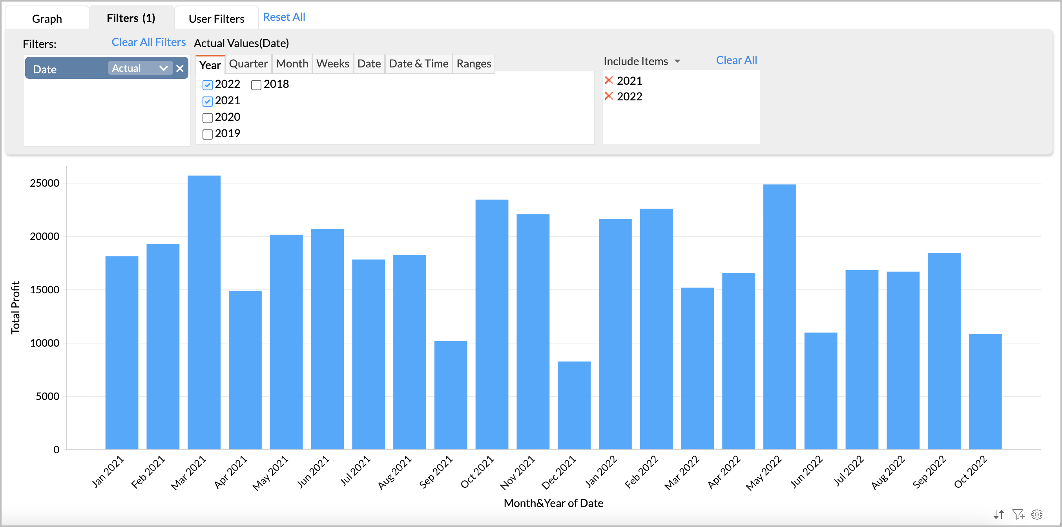Click the Reset All link
Image resolution: width=1062 pixels, height=527 pixels.
284,17
